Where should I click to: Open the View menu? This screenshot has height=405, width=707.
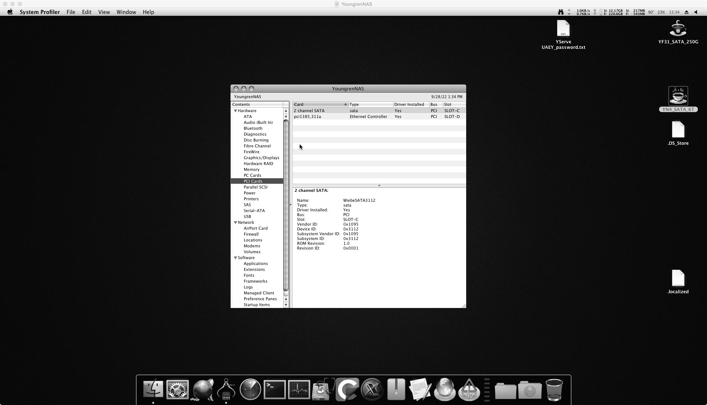click(x=104, y=12)
